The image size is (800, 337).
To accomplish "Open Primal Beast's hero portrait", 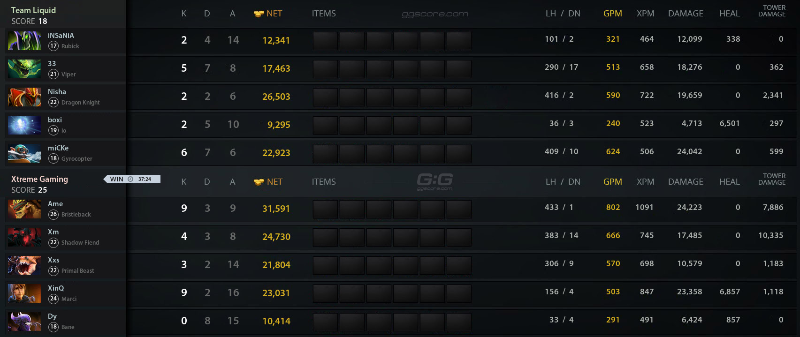I will (x=24, y=265).
